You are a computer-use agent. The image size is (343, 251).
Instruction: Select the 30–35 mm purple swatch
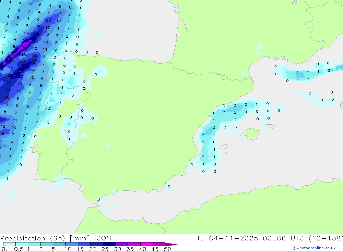122,244
